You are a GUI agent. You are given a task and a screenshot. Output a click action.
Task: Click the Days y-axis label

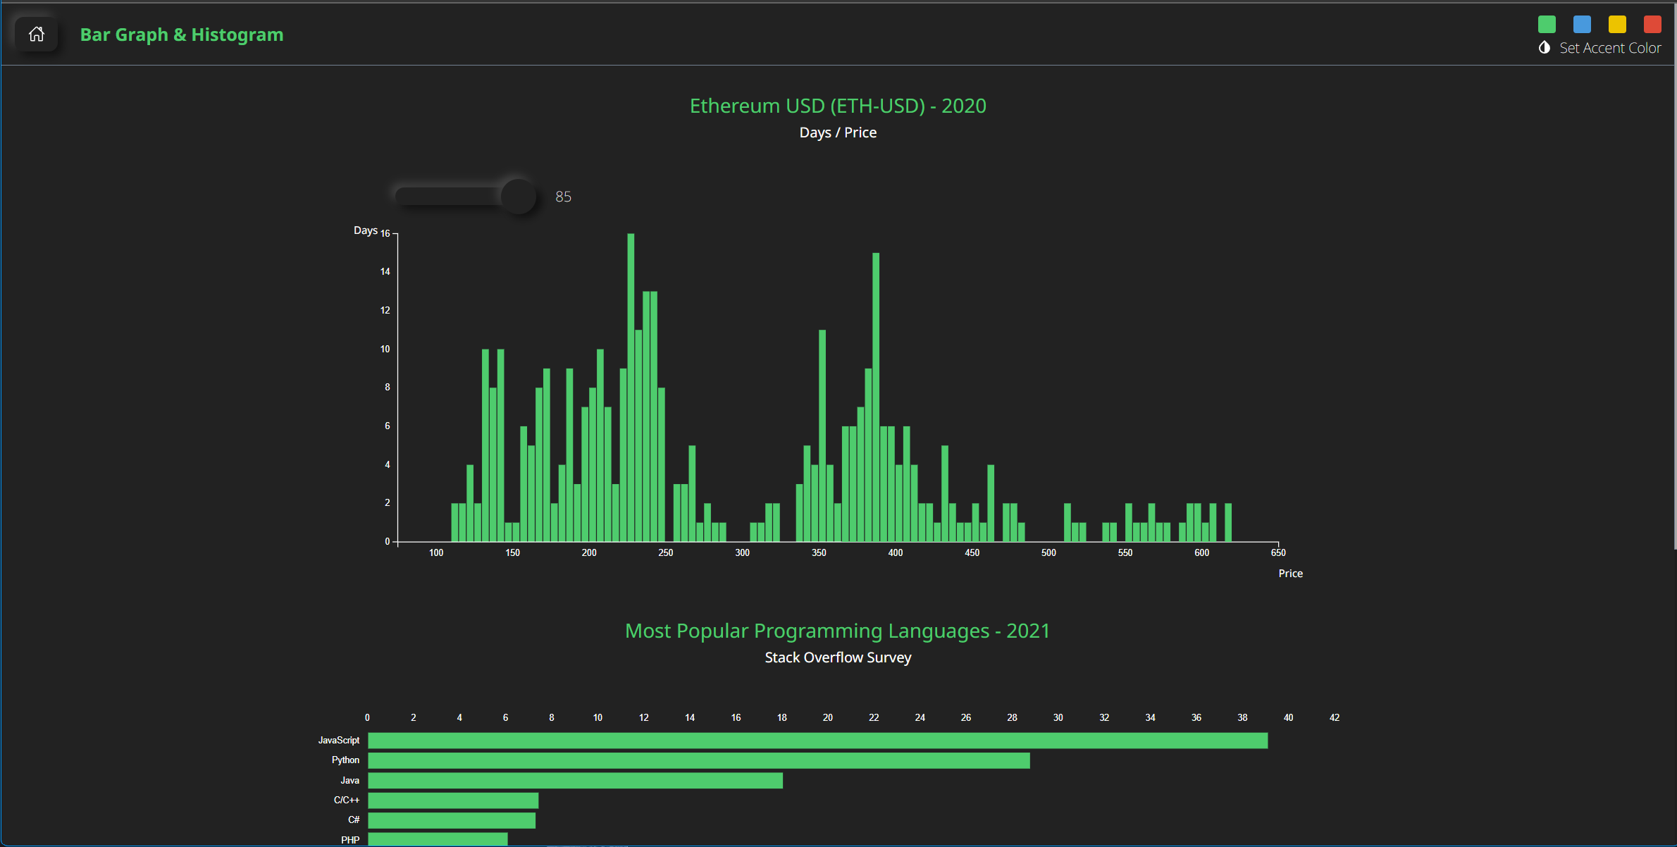365,230
